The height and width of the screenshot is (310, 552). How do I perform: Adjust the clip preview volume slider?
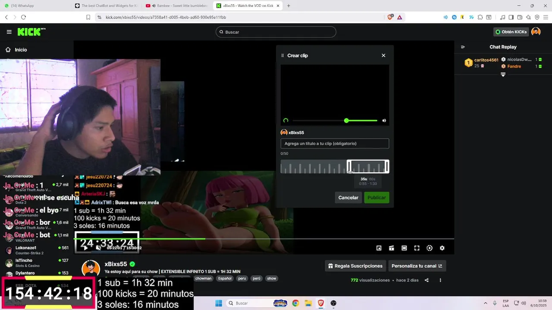coord(335,121)
